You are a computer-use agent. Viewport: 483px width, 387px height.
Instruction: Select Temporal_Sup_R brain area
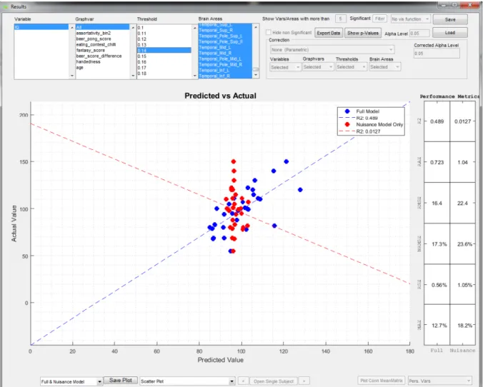[x=226, y=30]
